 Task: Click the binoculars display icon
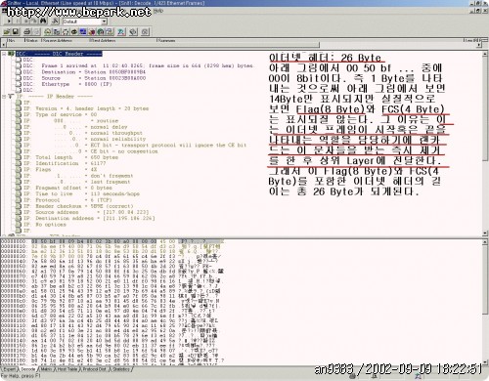coord(43,21)
